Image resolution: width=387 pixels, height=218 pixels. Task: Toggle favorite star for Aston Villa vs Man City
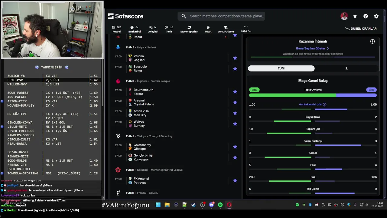pyautogui.click(x=235, y=113)
